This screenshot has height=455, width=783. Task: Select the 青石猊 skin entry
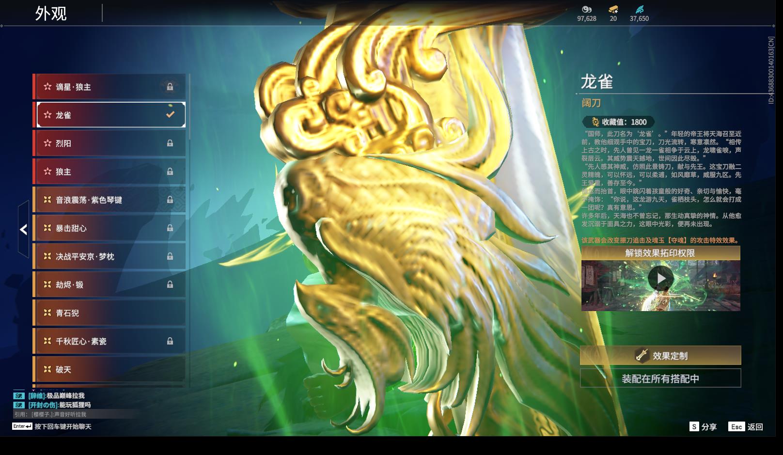pos(109,313)
